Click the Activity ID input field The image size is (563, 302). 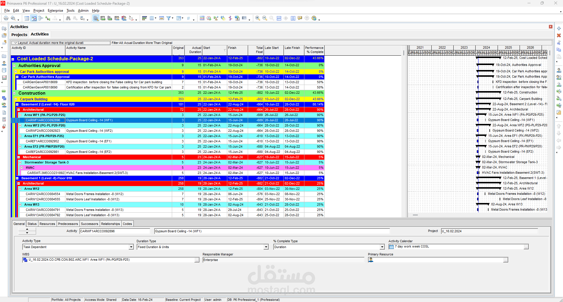click(x=115, y=231)
